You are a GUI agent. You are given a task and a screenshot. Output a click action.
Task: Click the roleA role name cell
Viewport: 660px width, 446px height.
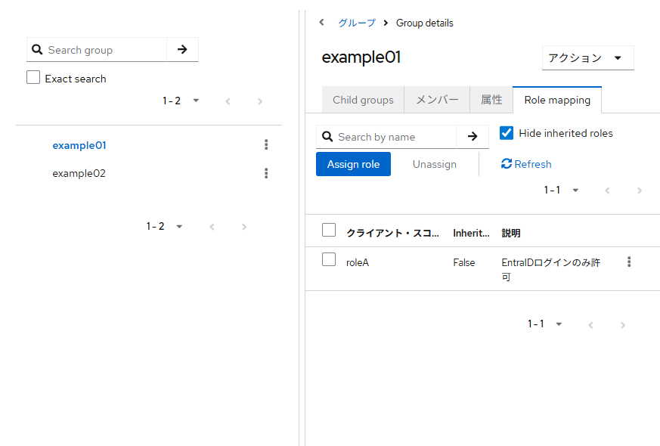pyautogui.click(x=358, y=262)
